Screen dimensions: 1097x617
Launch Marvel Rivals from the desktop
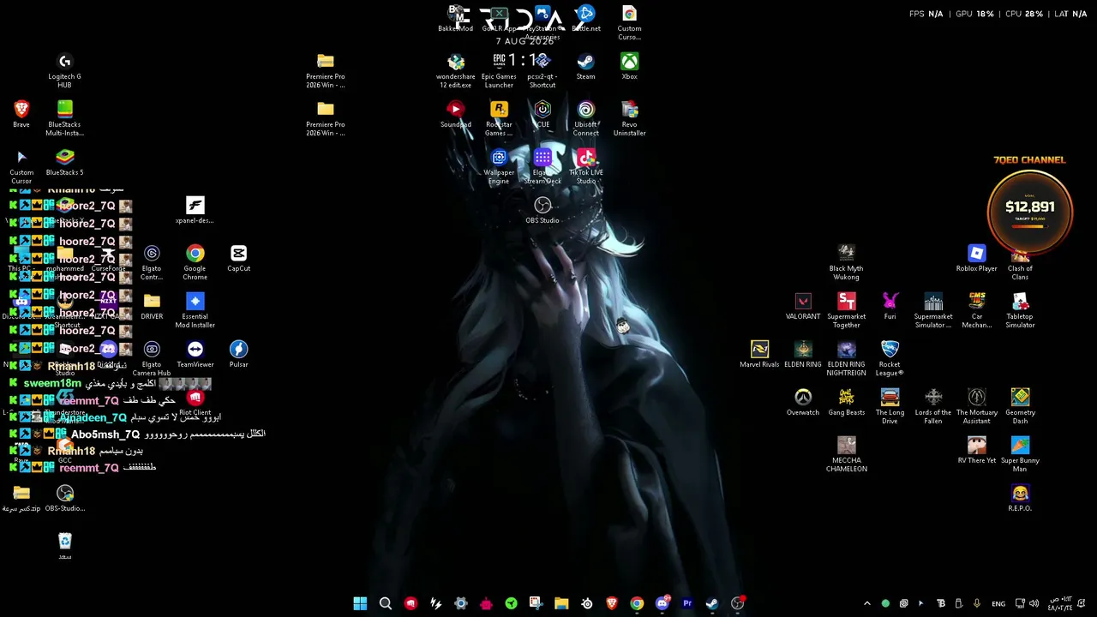tap(759, 354)
